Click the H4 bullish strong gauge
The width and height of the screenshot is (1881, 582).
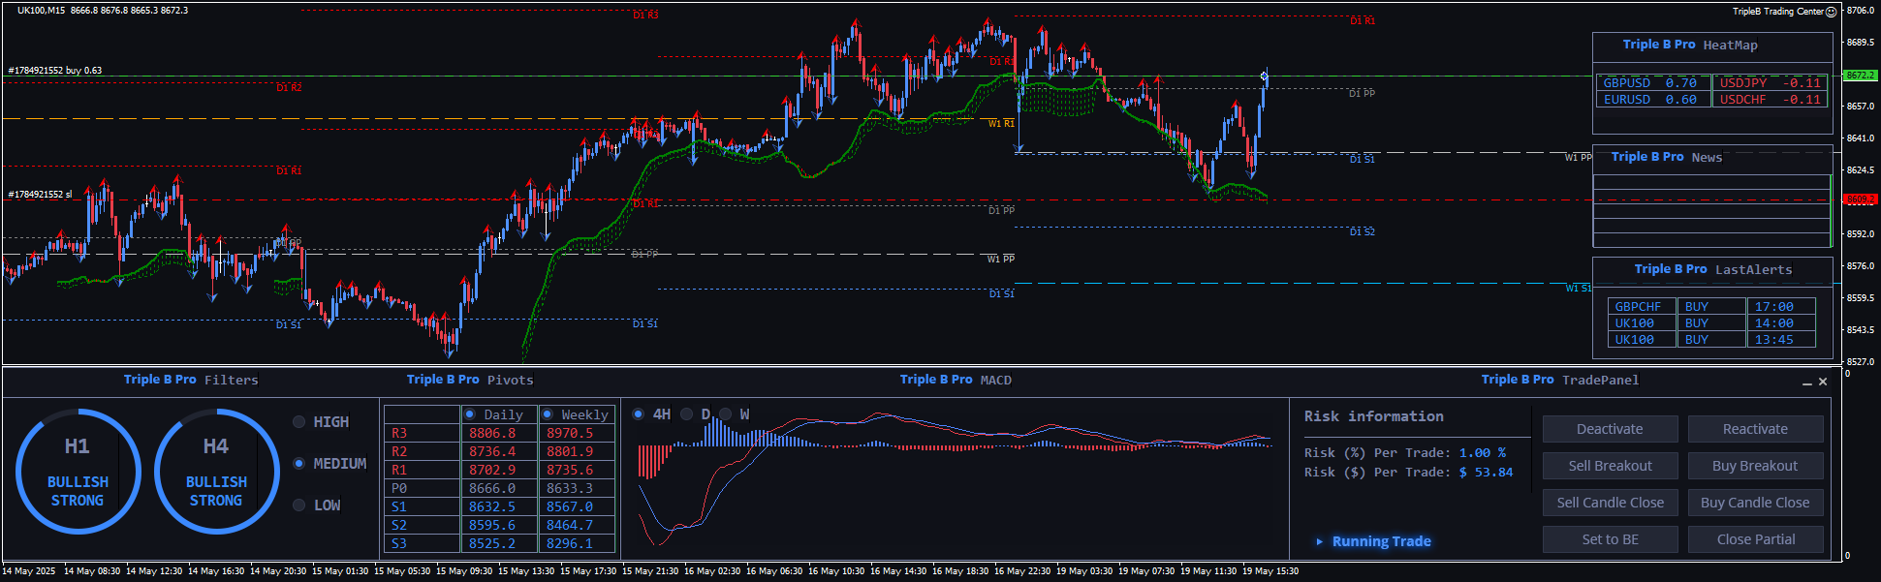216,472
